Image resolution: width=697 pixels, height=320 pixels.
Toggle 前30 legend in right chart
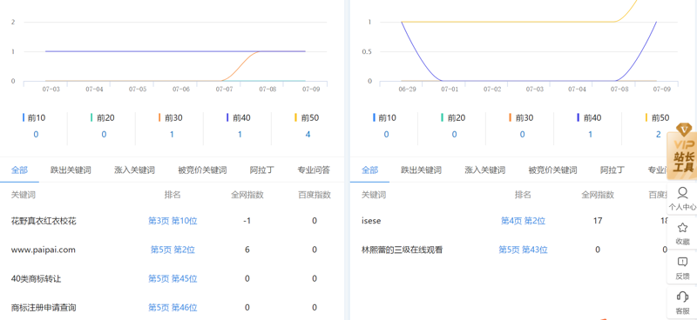click(x=521, y=118)
